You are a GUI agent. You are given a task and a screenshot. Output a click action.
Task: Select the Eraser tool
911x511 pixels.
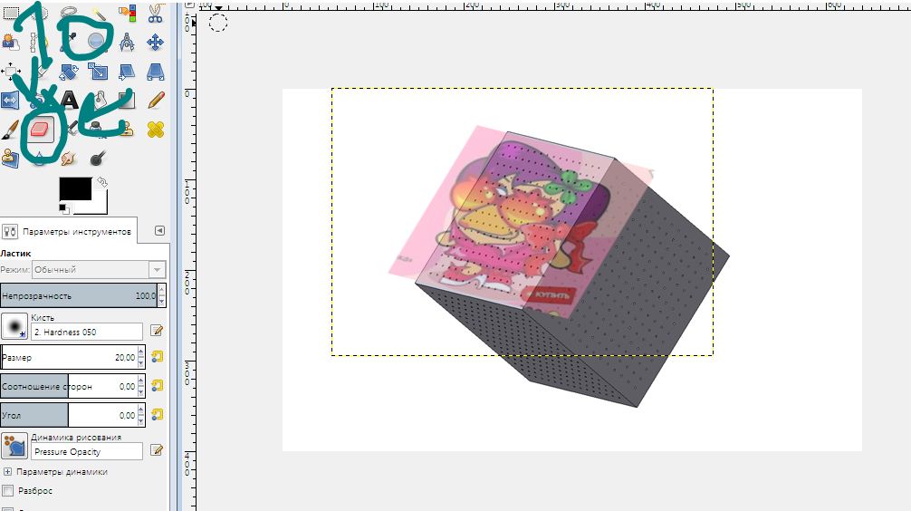coord(40,129)
